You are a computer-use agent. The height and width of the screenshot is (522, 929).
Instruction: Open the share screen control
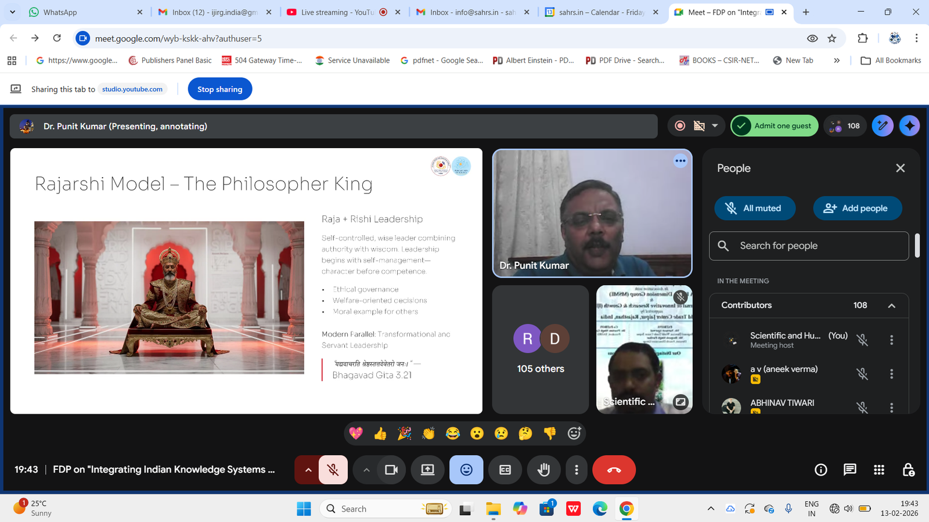click(x=427, y=470)
